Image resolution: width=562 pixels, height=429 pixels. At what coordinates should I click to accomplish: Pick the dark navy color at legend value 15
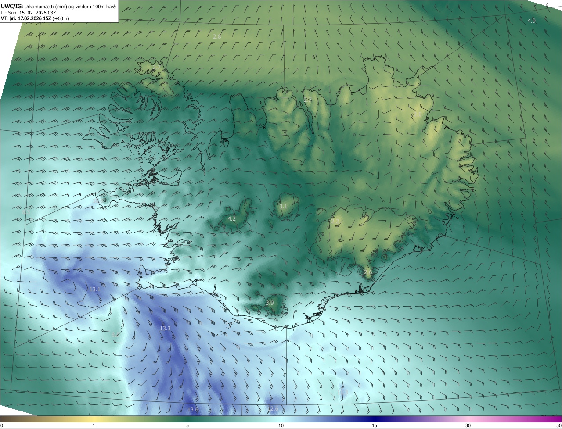click(375, 419)
